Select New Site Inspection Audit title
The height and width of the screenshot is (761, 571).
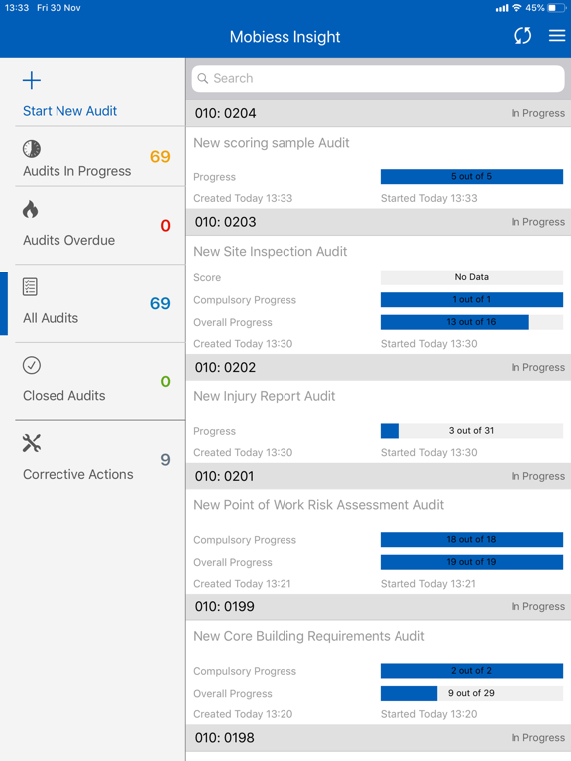click(x=270, y=251)
